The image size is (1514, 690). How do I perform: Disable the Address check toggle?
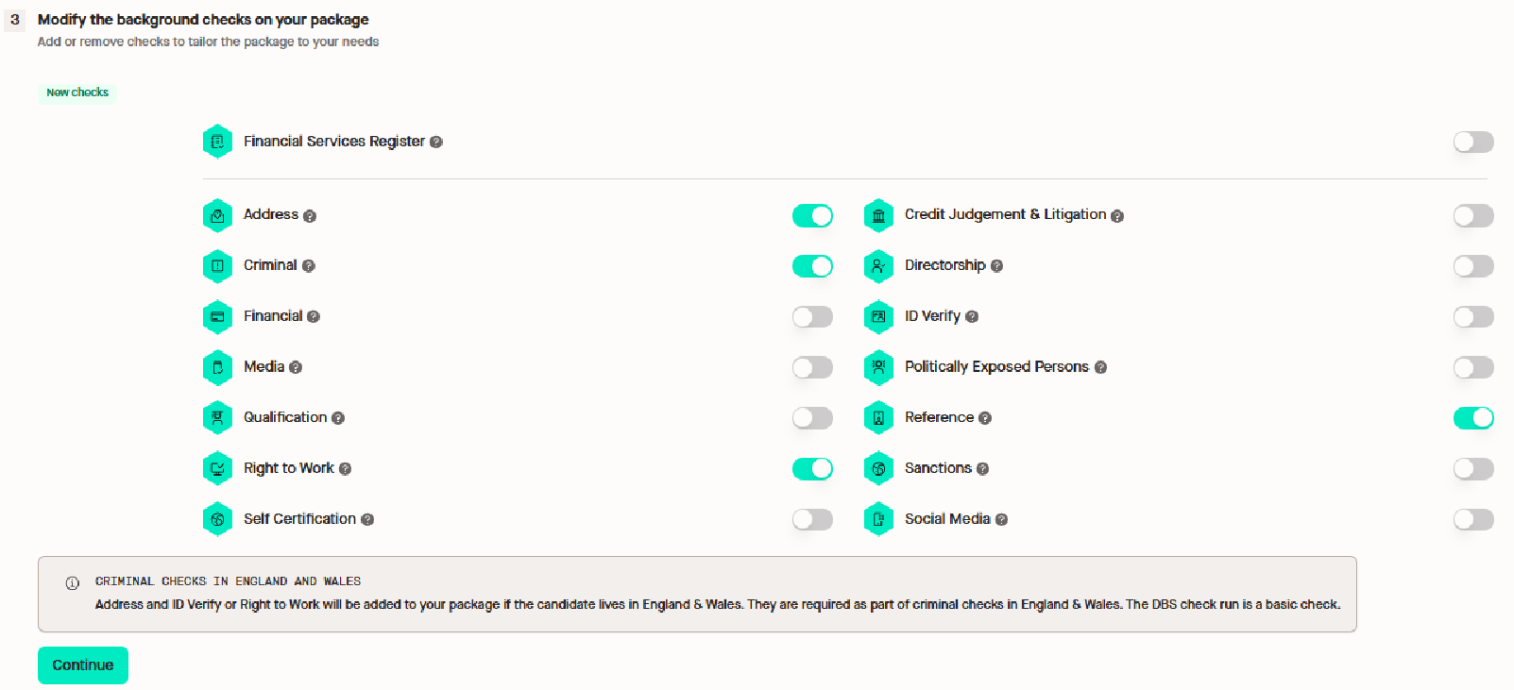click(812, 216)
